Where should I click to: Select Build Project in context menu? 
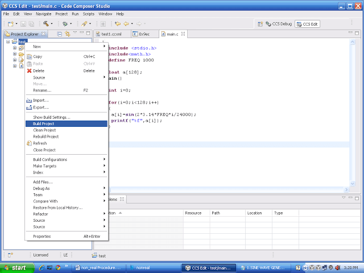pos(67,124)
